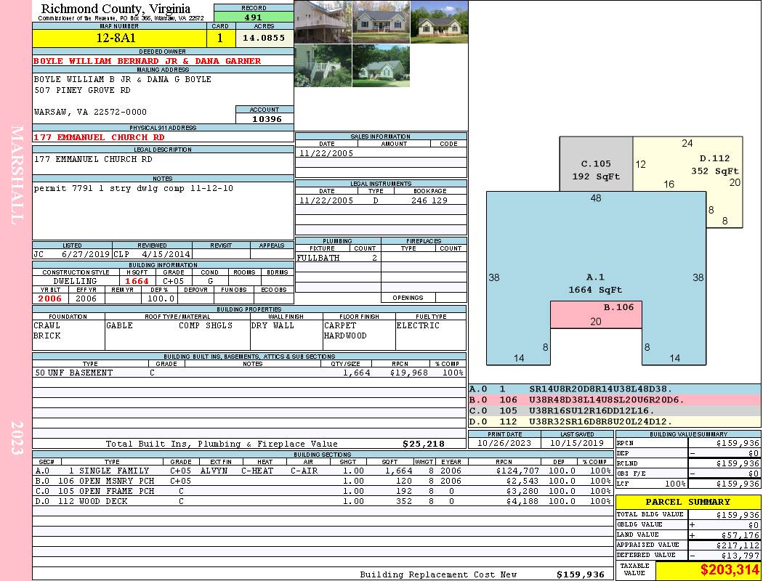The height and width of the screenshot is (581, 763).
Task: Select the gray C.105 192 SqFt sketch area
Action: [596, 164]
